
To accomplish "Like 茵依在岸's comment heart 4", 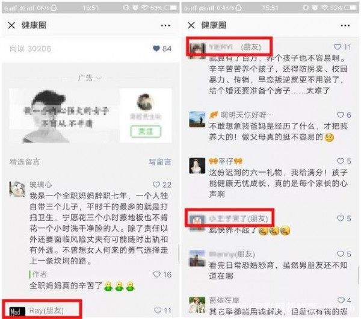I will 341,300.
